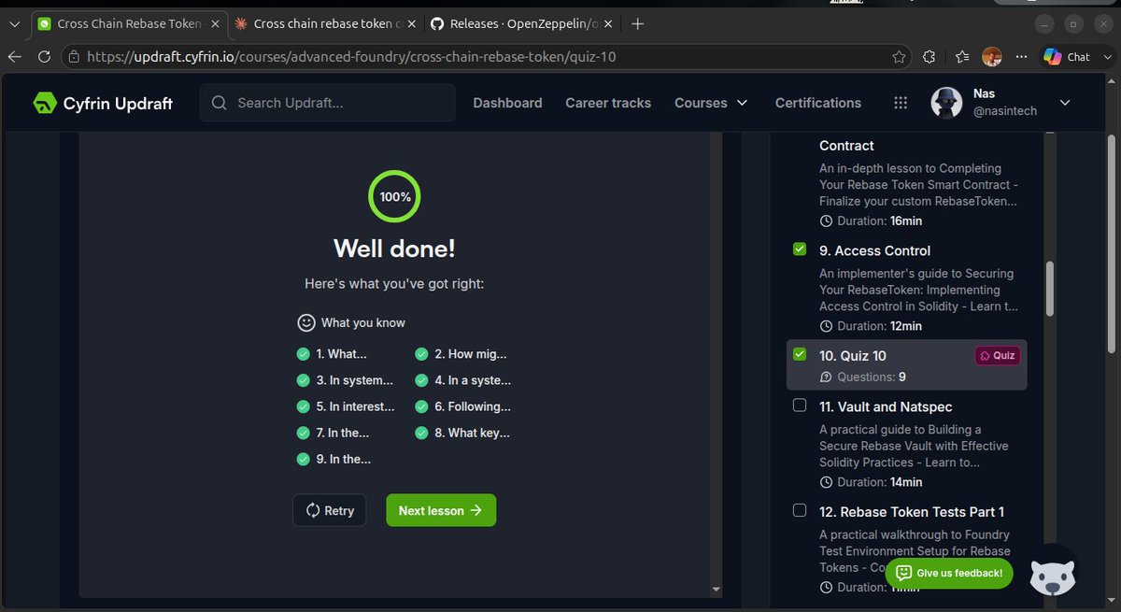The image size is (1121, 612).
Task: Click green check beside 5. In interest...
Action: pos(303,406)
